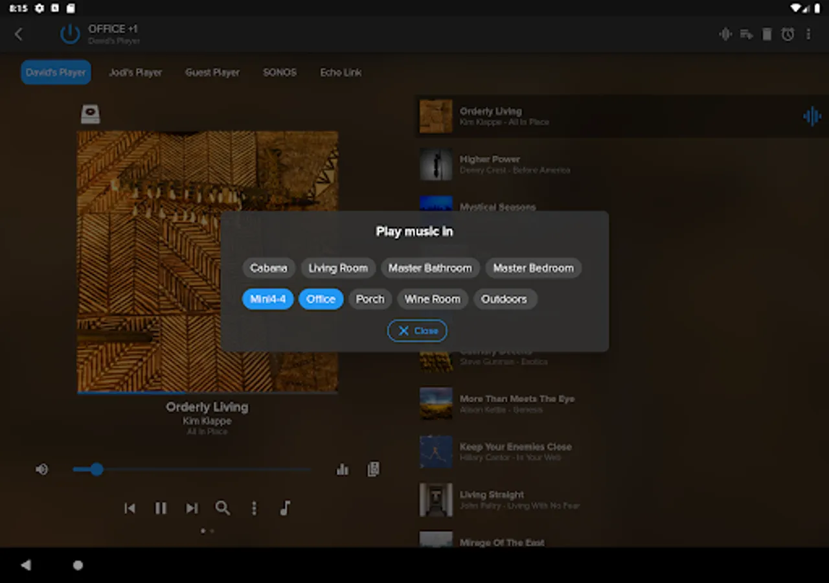Open the three-dot menu beside search
Viewport: 829px width, 583px height.
254,508
